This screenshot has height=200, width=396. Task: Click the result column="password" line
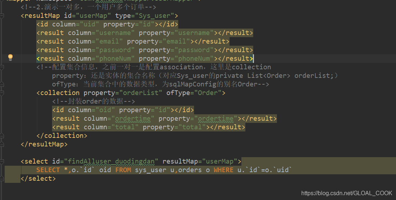click(x=145, y=50)
